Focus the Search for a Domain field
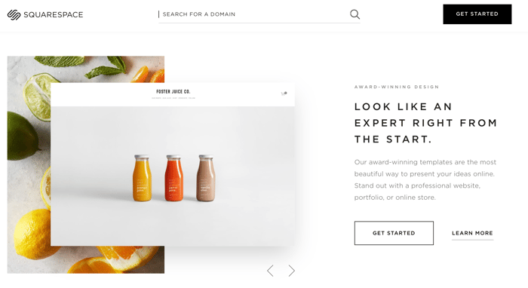Viewport: 528px width, 288px height. (x=253, y=14)
